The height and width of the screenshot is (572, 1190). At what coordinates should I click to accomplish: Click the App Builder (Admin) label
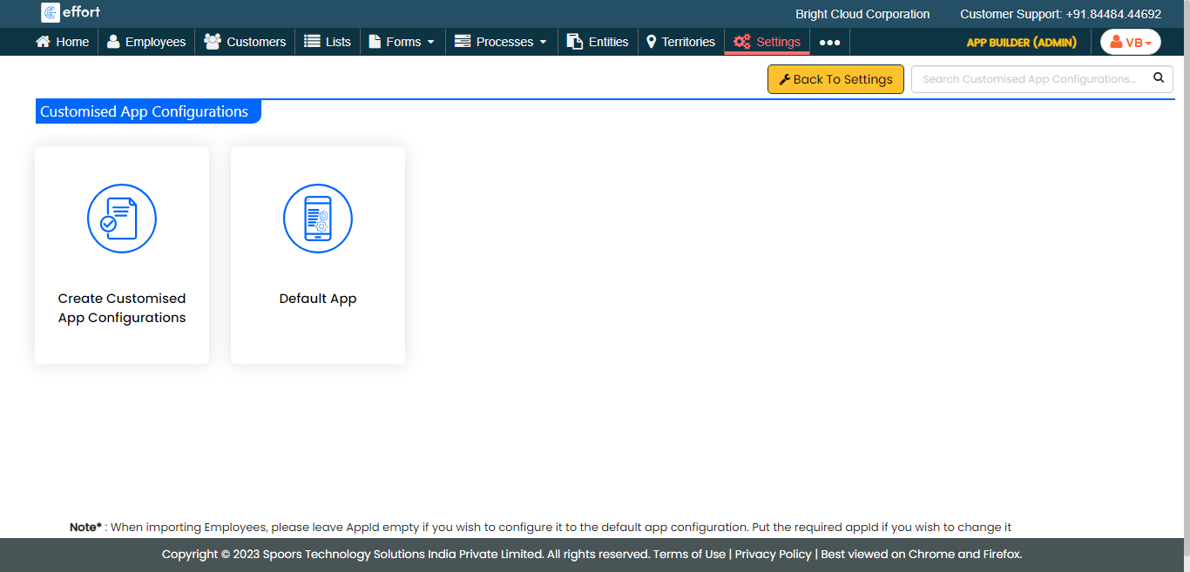(x=1021, y=42)
